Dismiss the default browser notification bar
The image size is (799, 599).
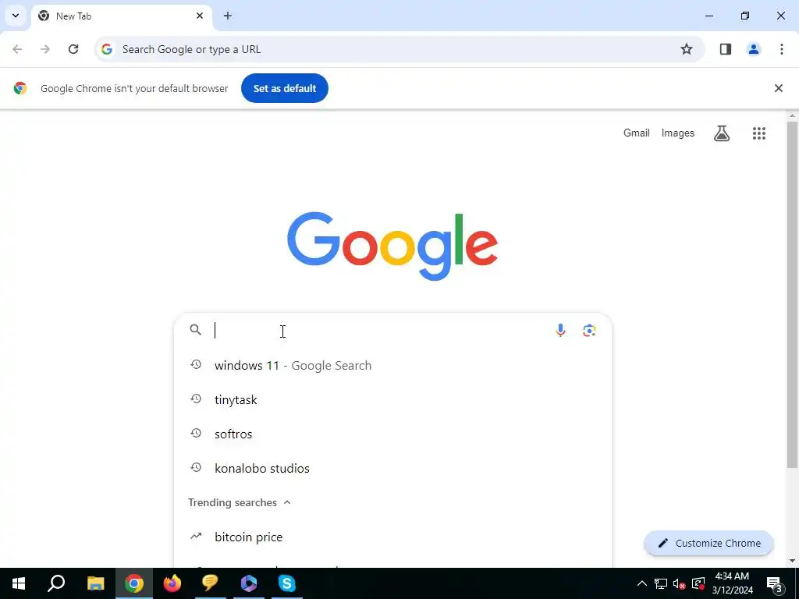coord(778,88)
